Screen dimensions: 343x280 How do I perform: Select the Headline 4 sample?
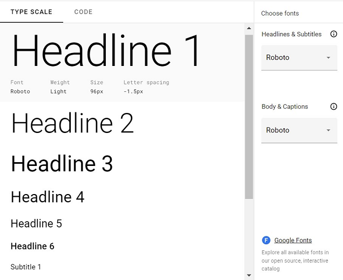(x=48, y=197)
